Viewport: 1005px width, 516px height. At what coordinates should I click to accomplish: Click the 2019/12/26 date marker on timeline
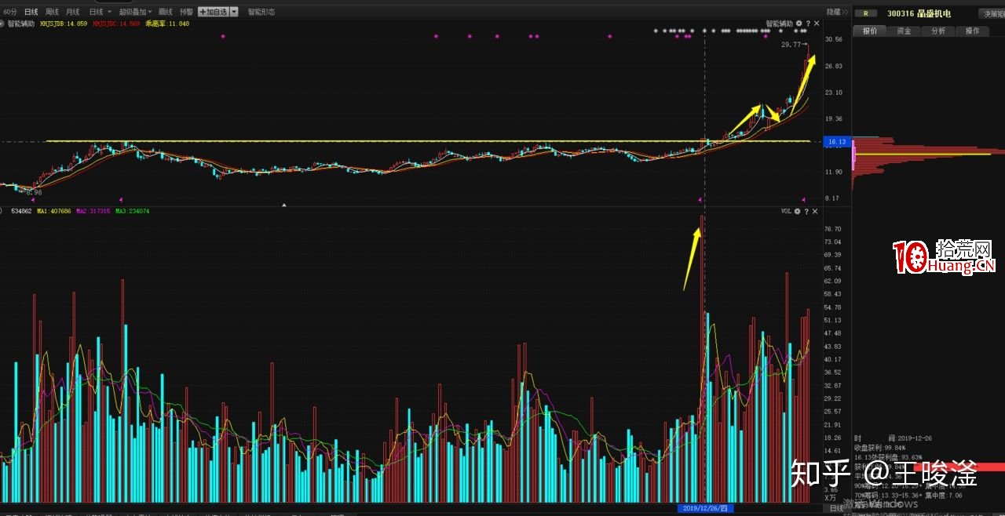point(705,508)
